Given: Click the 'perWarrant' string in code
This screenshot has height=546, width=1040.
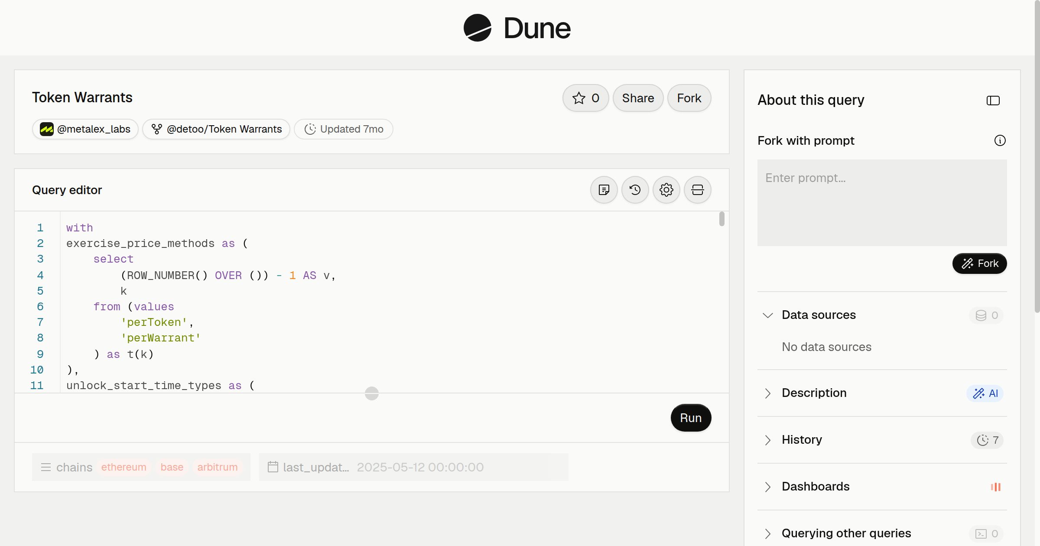Looking at the screenshot, I should [160, 338].
